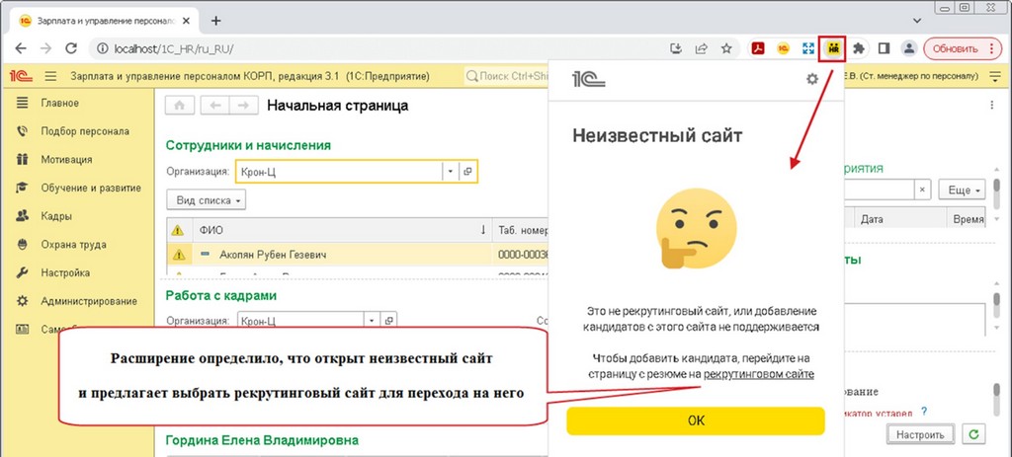Open the Мотивация section
This screenshot has height=457, width=1012.
(x=66, y=160)
